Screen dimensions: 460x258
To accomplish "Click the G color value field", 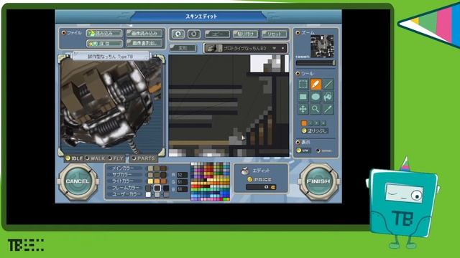I will 182,182.
